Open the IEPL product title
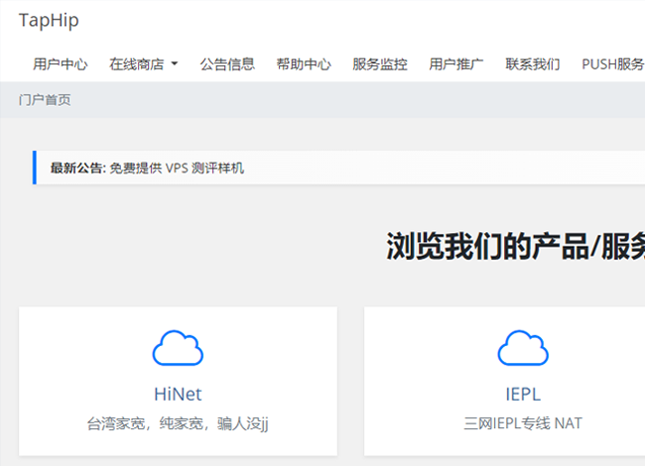The image size is (645, 466). 522,394
